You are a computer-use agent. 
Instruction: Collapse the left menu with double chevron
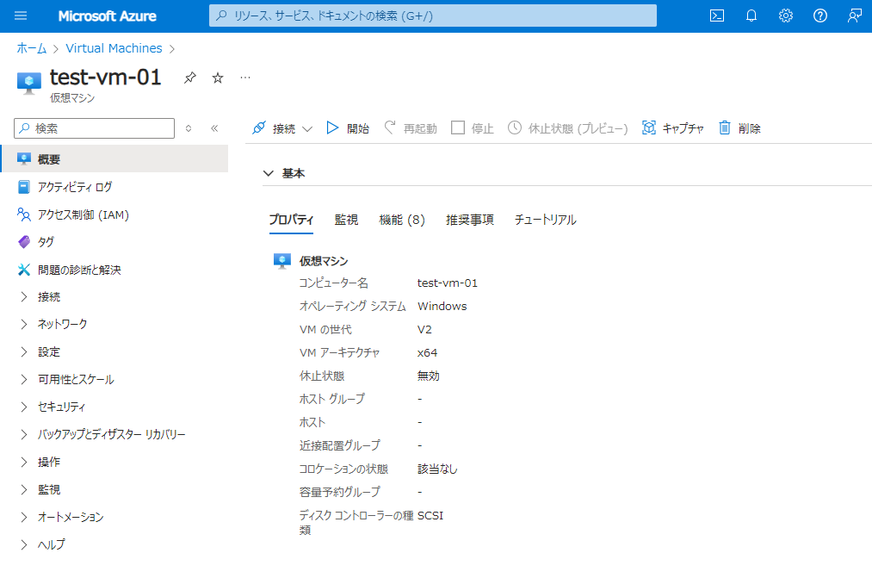(x=214, y=128)
